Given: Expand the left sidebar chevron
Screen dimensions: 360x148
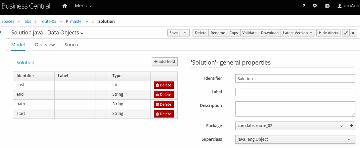Looking at the screenshot, I should [x=1, y=32].
